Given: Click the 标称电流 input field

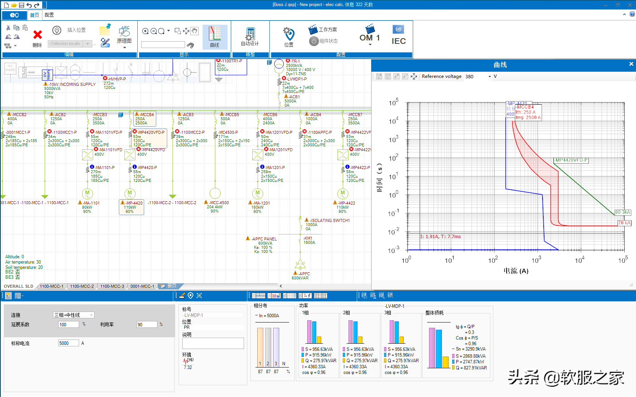Looking at the screenshot, I should tap(68, 343).
